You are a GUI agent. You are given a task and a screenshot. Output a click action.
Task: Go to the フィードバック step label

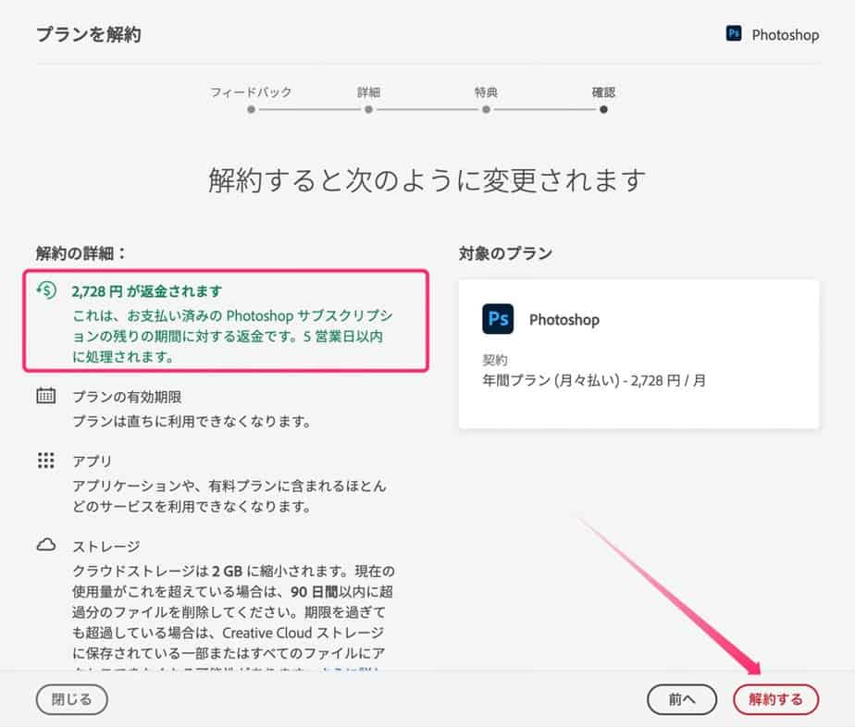[x=251, y=92]
